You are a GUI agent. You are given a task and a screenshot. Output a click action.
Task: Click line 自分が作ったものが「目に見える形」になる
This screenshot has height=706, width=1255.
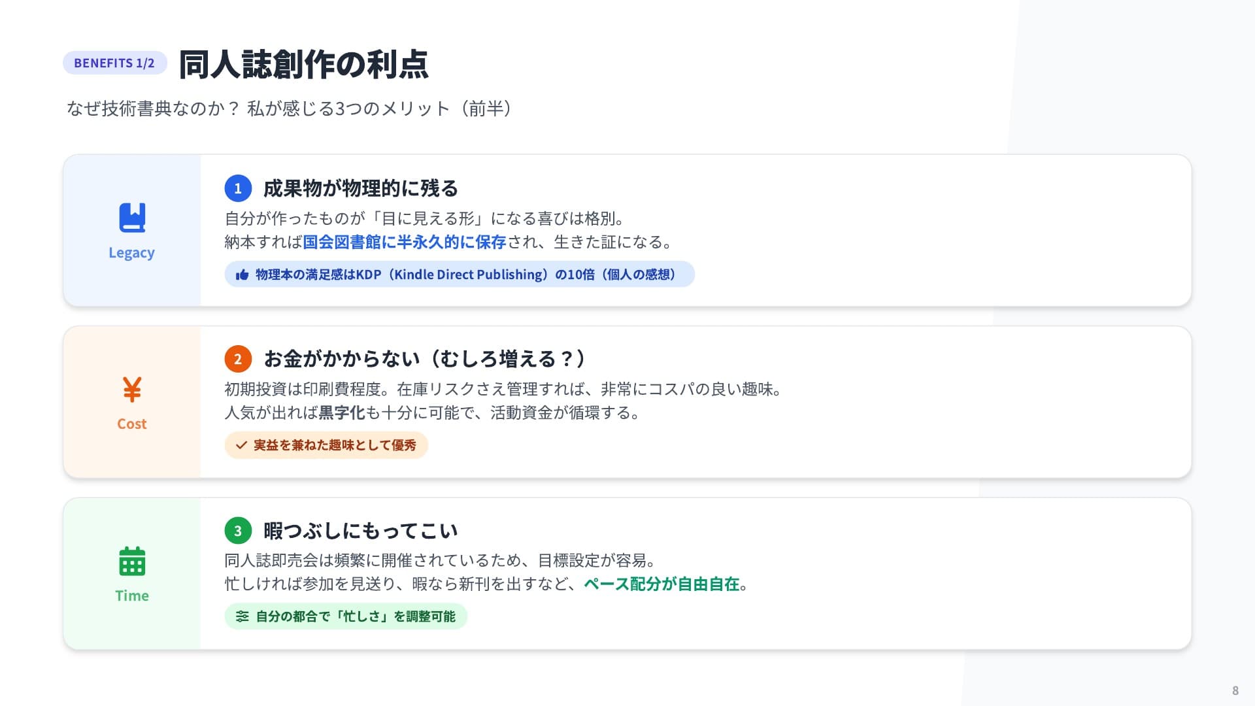tap(425, 218)
